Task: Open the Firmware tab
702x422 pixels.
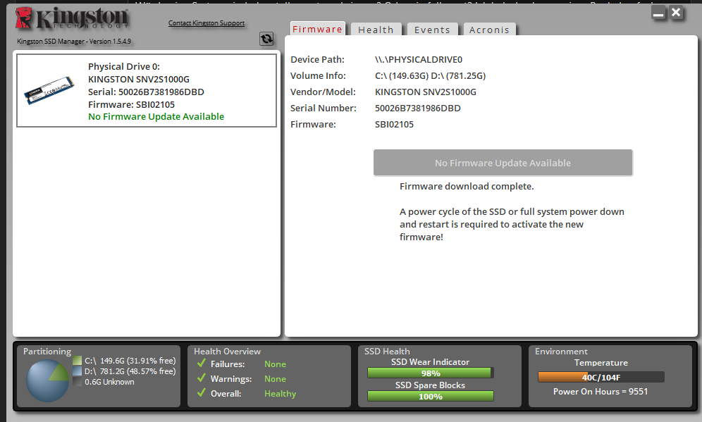Action: [x=317, y=29]
